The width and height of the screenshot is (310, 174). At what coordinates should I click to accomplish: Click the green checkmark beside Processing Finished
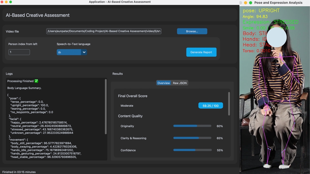[36, 81]
